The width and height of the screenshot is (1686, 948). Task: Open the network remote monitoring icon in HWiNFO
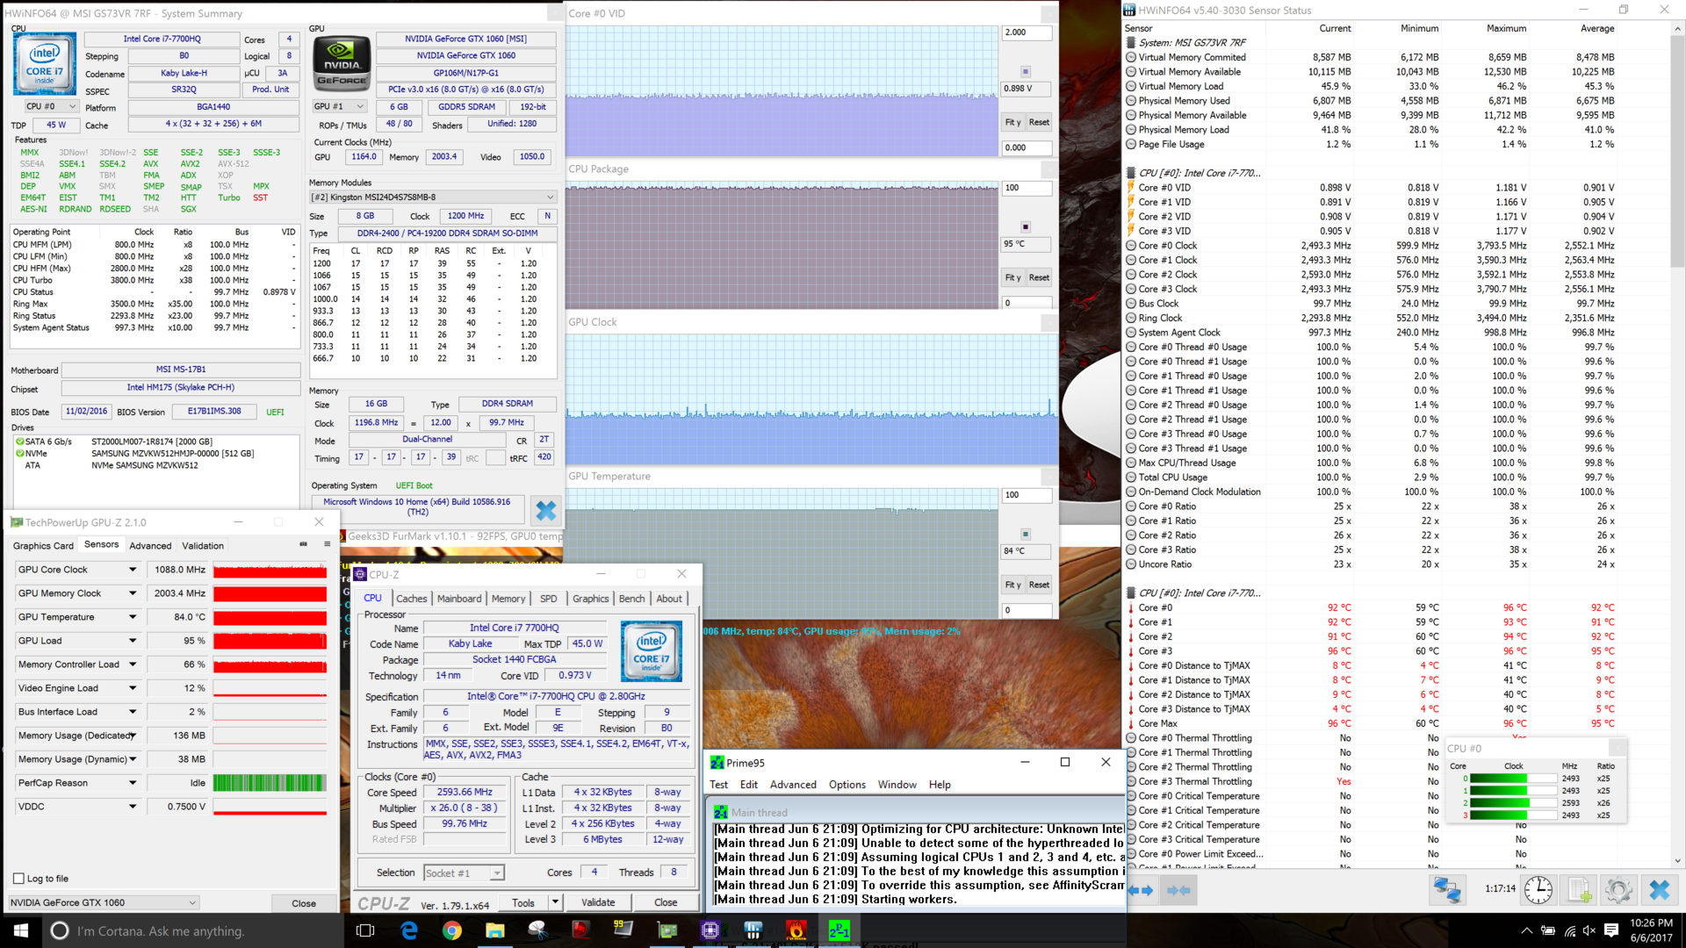coord(1446,890)
